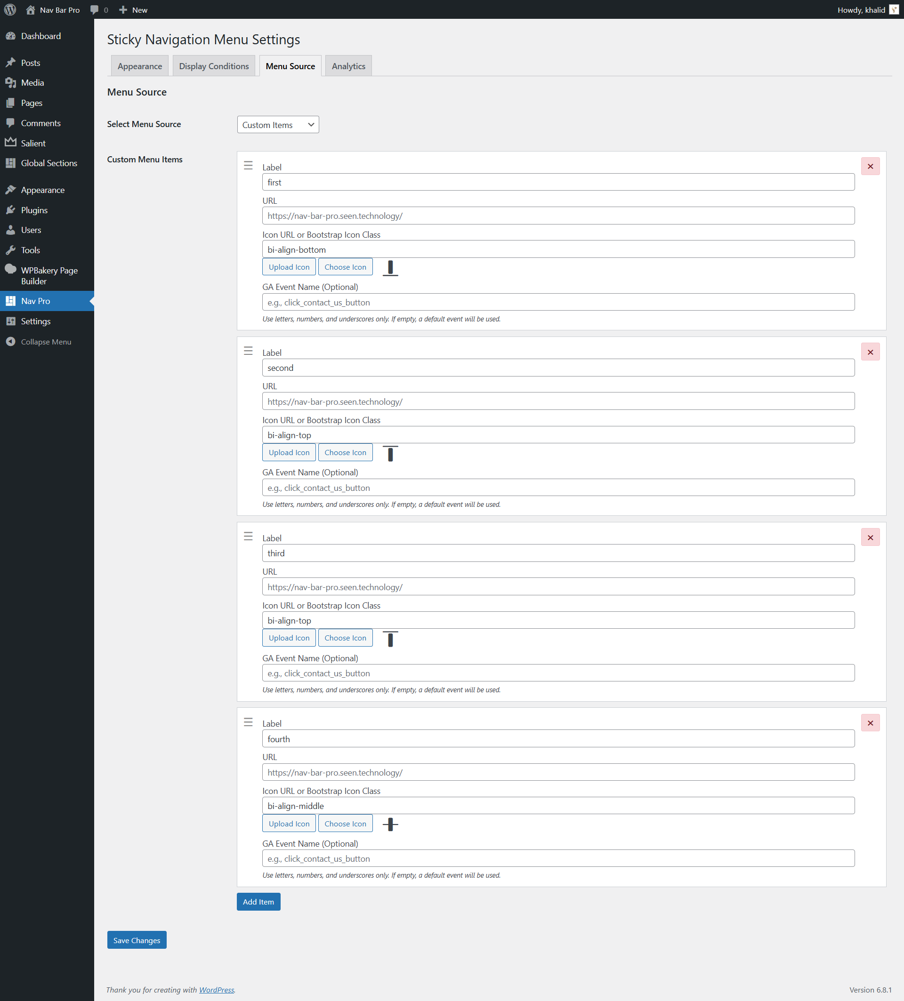The image size is (904, 1001).
Task: Click Choose Icon for the 'fourth' item
Action: pos(345,823)
